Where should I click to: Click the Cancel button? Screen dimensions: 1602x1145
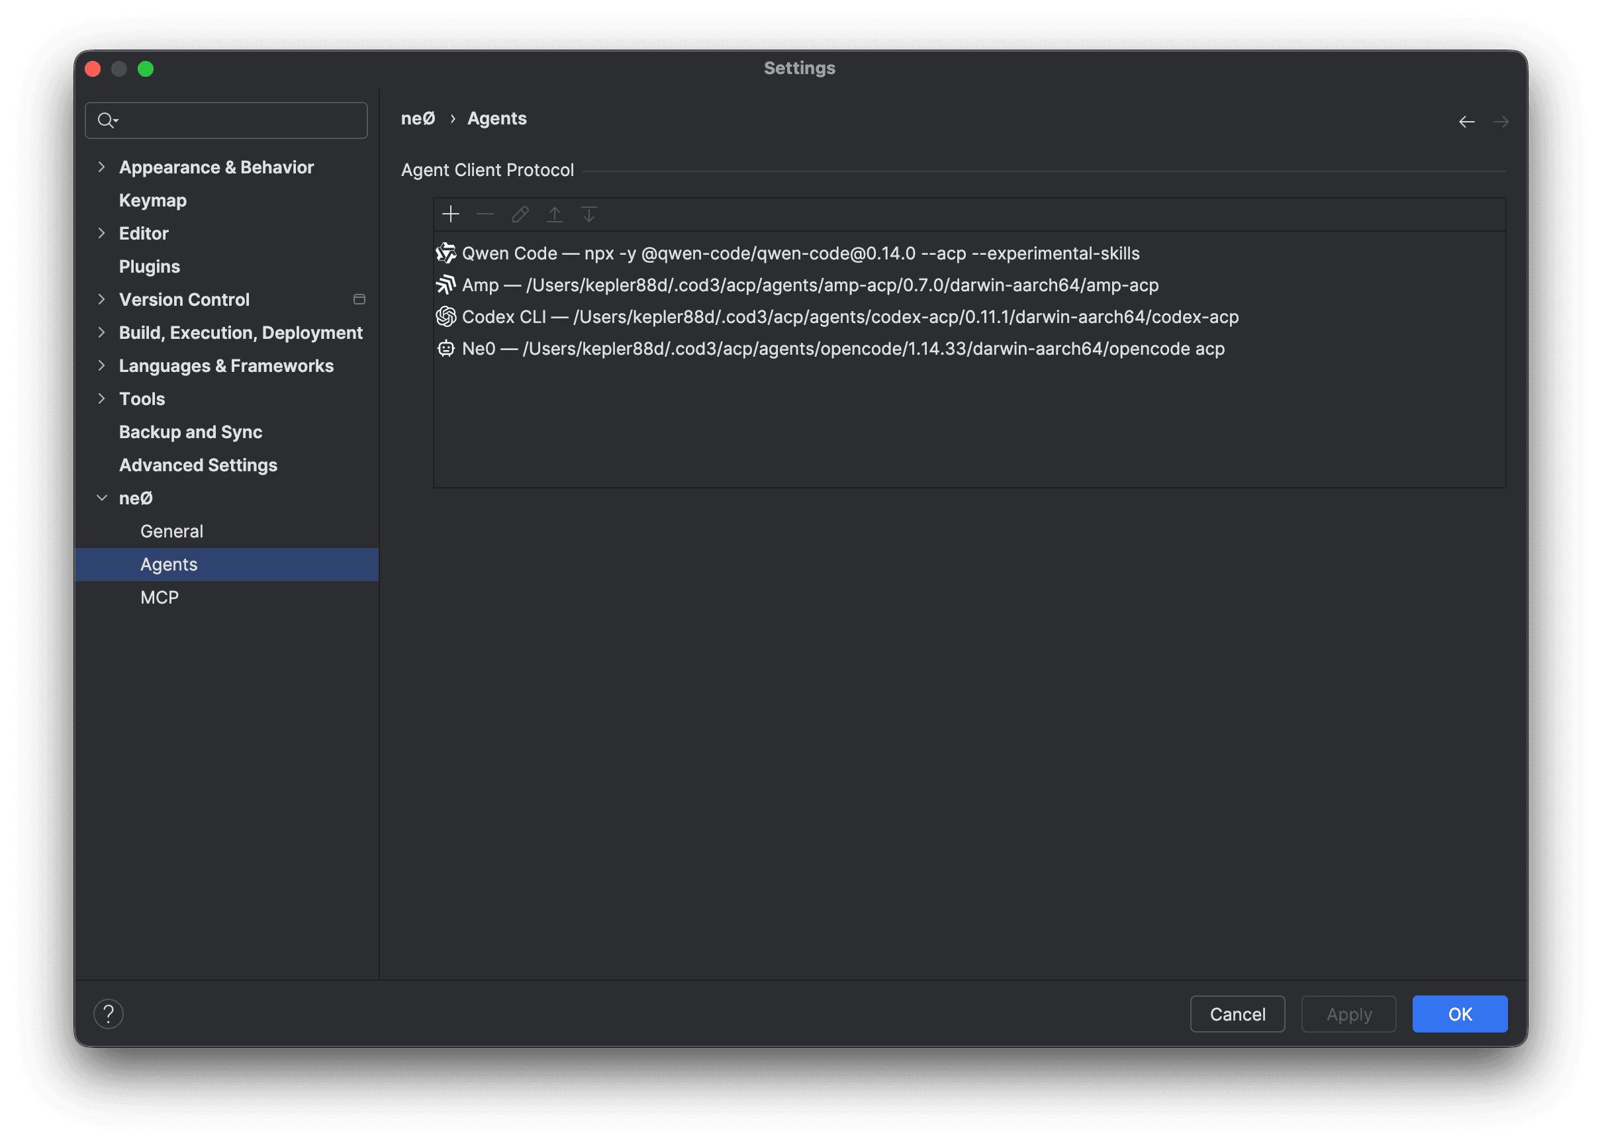pyautogui.click(x=1237, y=1014)
